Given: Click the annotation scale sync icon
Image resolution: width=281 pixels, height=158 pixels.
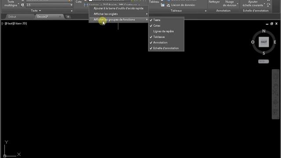Looking at the screenshot, I should [268, 5].
